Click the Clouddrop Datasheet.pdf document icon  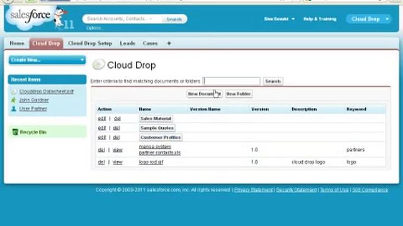click(14, 92)
